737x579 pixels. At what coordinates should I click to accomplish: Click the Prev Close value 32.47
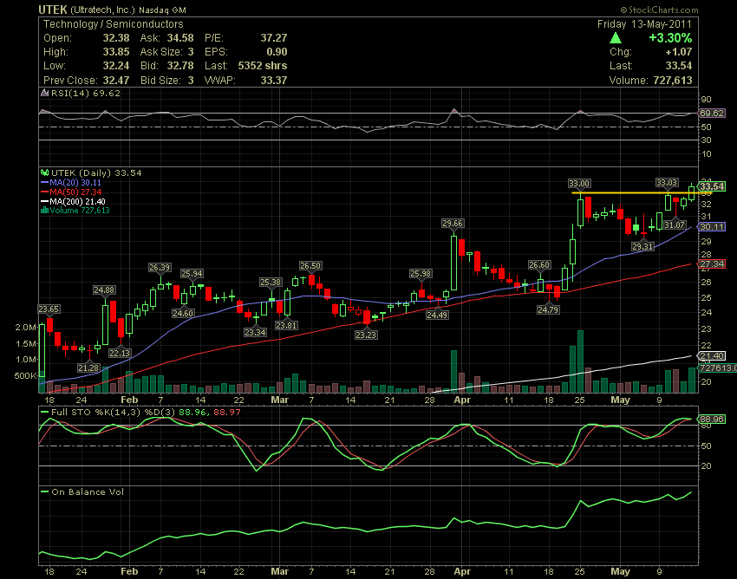[116, 80]
